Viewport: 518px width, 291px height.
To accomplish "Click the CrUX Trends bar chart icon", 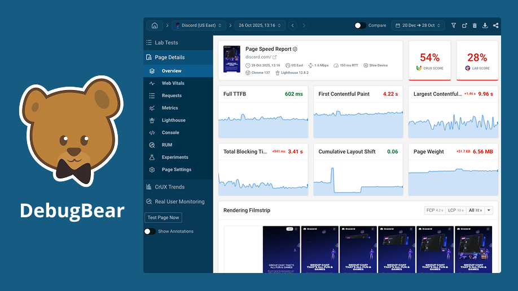I will [x=148, y=187].
